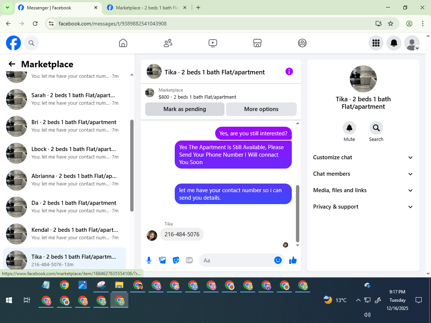Click the conversation list scrollbar

tap(132, 165)
